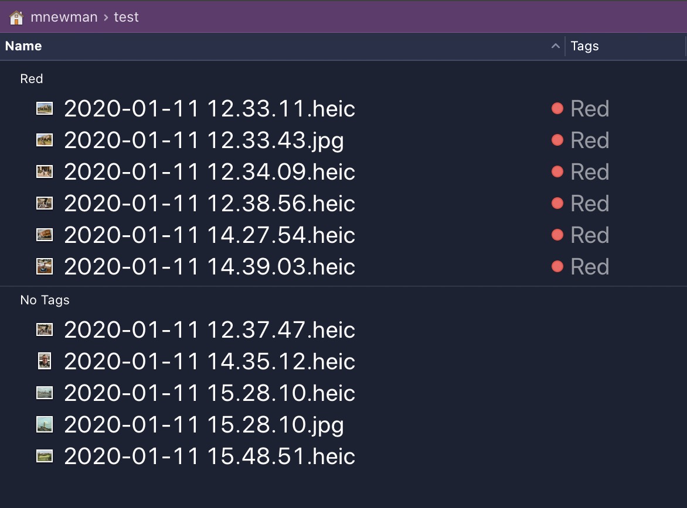
Task: Click red tag dot for 14.27.54.heic
Action: 557,235
